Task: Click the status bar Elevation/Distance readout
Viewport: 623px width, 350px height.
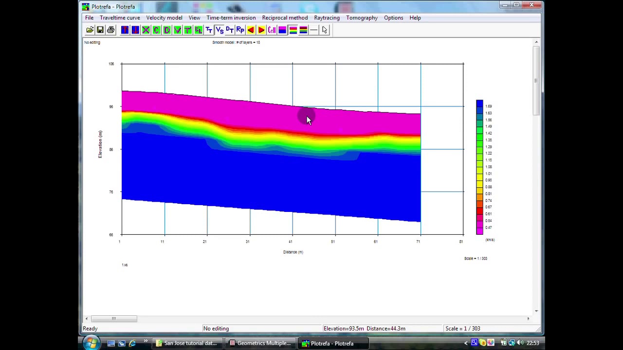Action: click(x=365, y=329)
